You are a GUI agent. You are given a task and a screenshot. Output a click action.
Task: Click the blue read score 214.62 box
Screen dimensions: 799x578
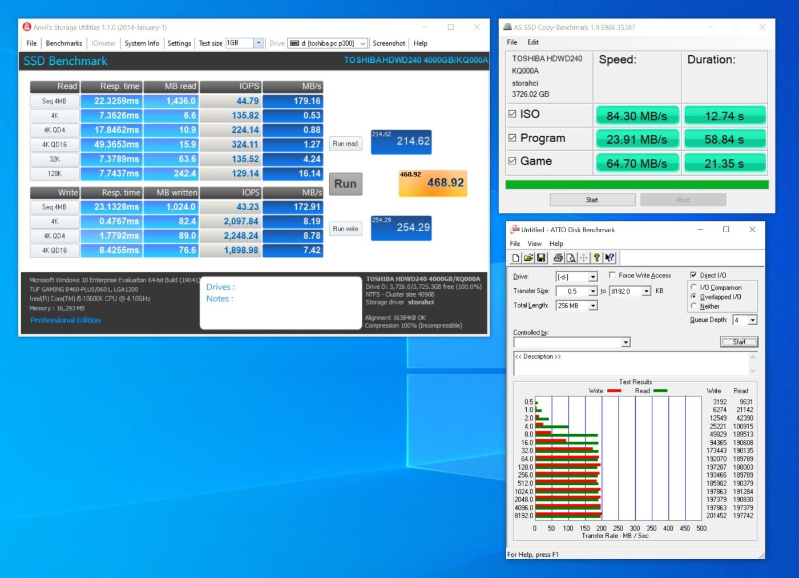pos(401,142)
